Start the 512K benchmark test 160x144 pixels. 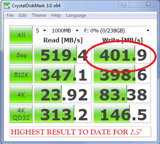click(x=21, y=74)
